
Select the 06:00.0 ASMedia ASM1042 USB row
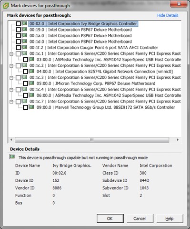(x=109, y=95)
